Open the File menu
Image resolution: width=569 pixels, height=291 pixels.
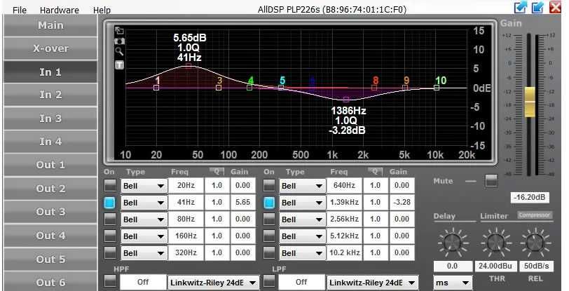pyautogui.click(x=20, y=10)
